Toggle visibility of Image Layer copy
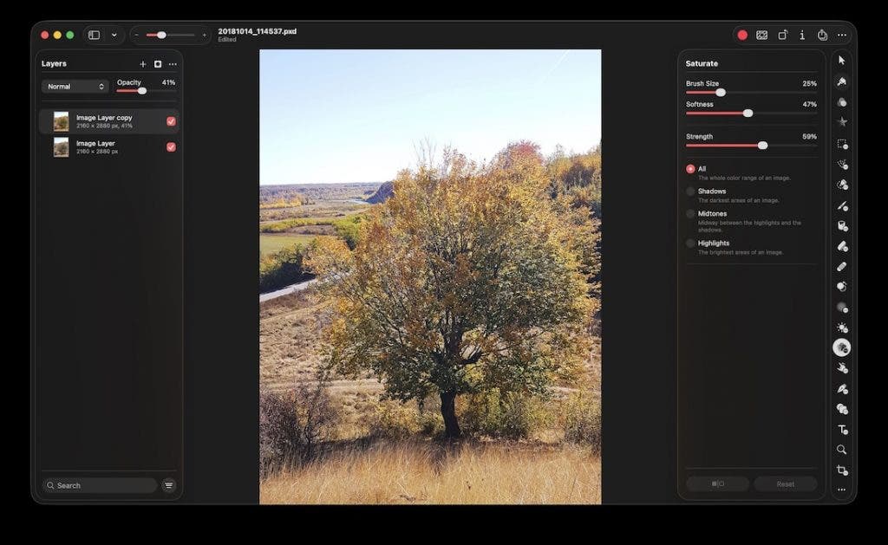Screen dimensions: 888x545 coord(171,121)
